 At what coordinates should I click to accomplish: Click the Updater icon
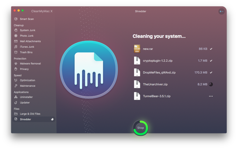16,103
